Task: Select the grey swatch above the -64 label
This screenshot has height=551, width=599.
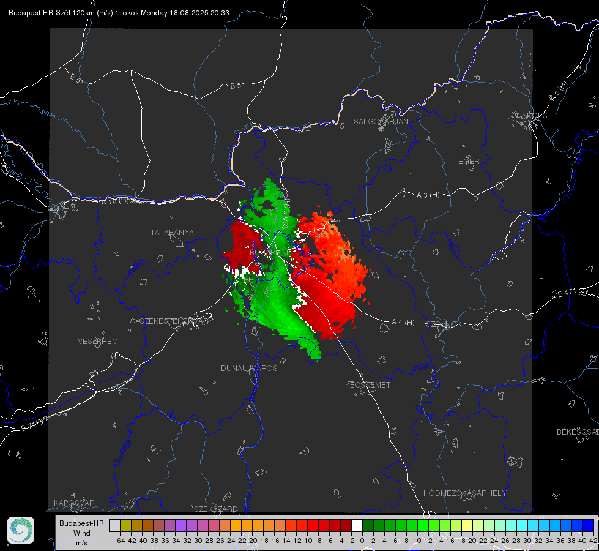Action: point(114,525)
